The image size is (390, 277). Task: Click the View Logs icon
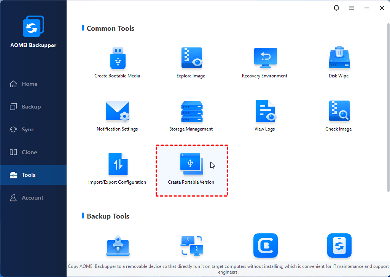[x=265, y=111]
